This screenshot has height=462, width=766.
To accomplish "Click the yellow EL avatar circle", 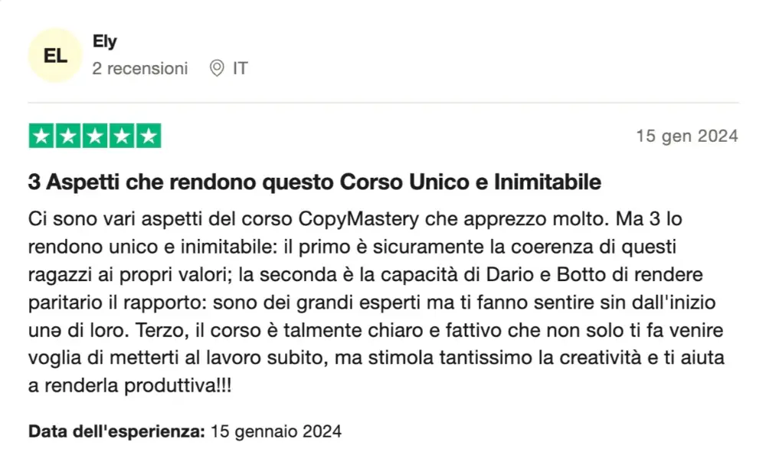I will (55, 55).
